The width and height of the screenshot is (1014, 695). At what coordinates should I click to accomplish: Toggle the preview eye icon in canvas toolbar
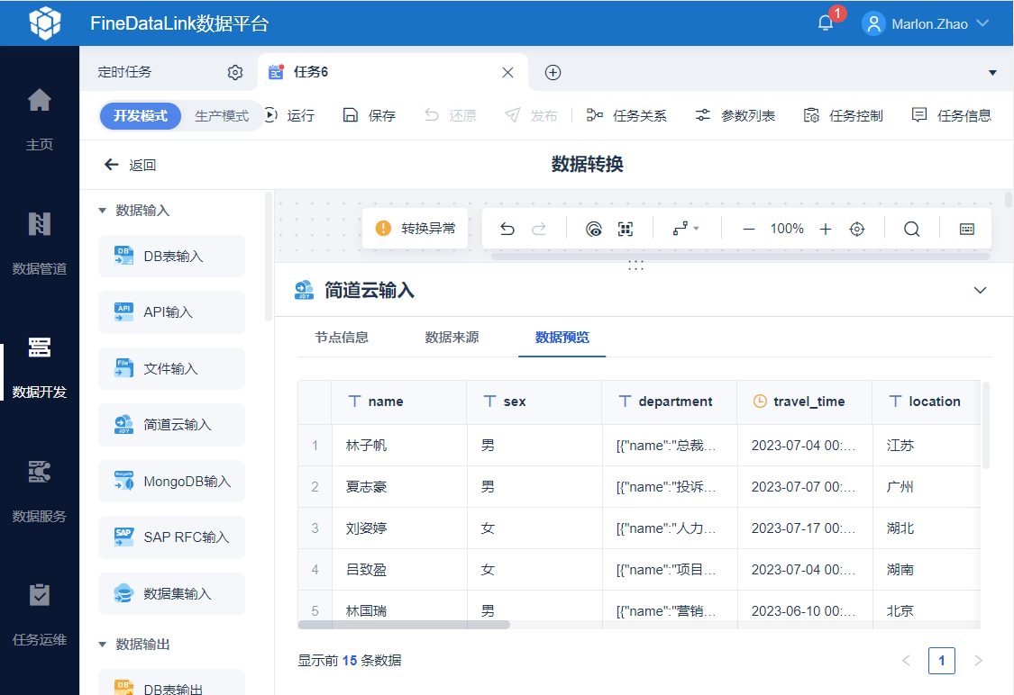coord(594,229)
